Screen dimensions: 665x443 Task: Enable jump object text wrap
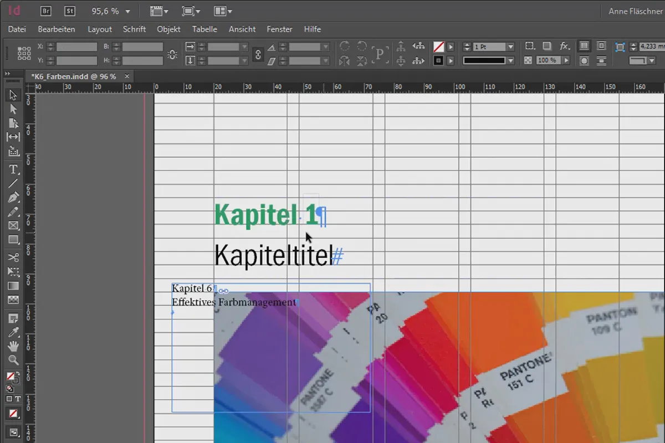tap(601, 60)
